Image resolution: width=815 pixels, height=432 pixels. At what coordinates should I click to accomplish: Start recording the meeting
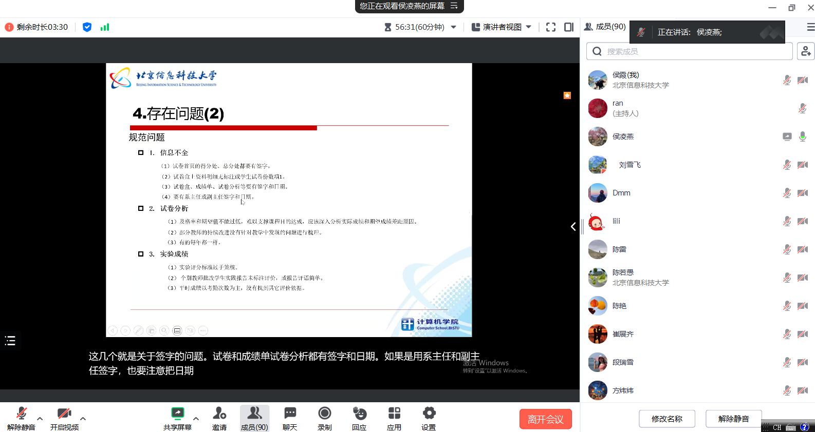tap(324, 418)
